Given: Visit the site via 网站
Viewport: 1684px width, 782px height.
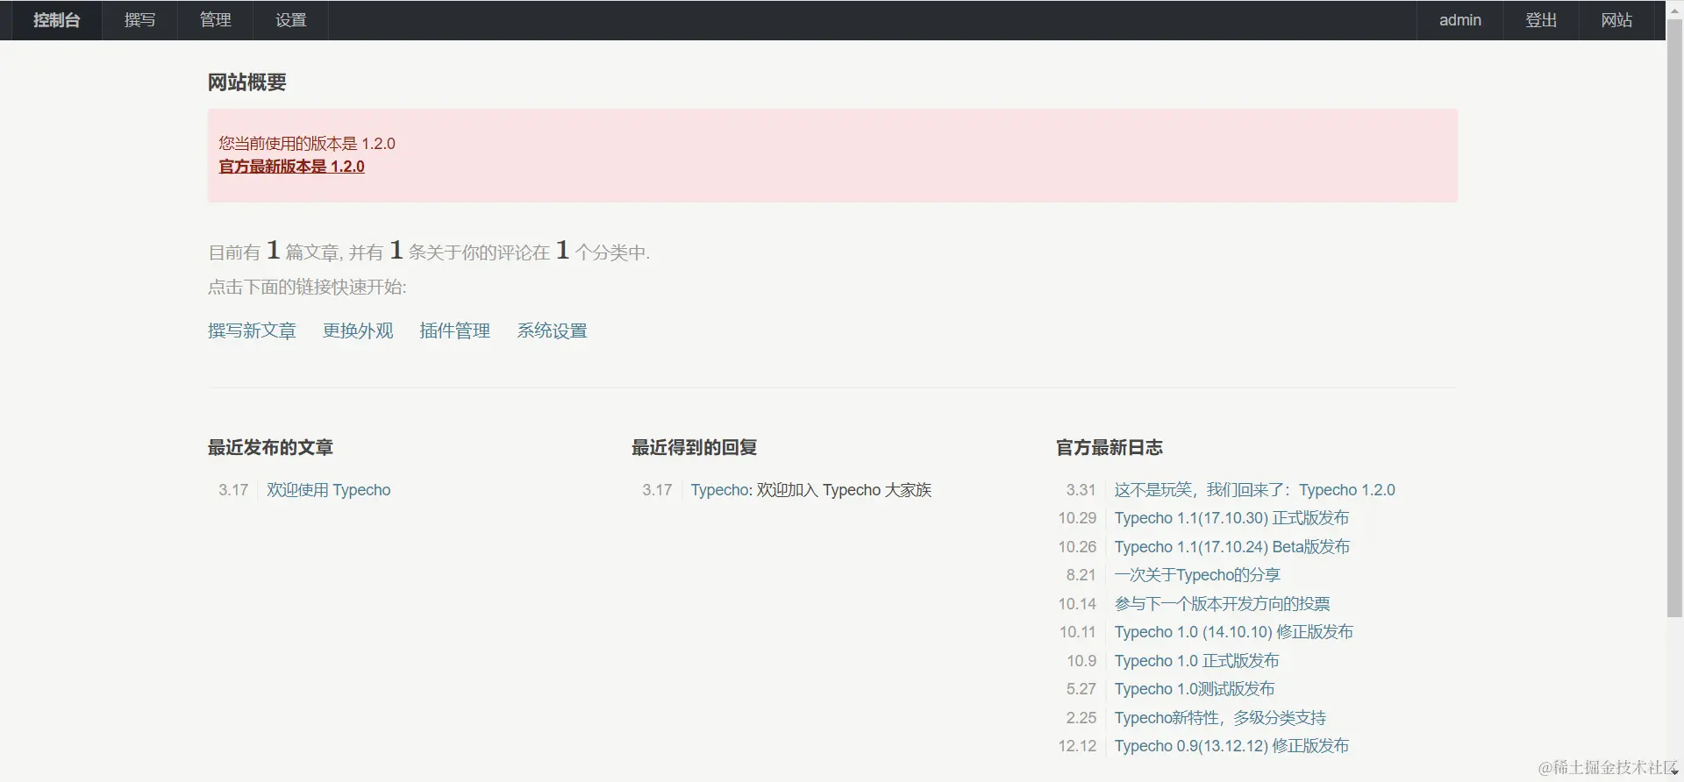Looking at the screenshot, I should [x=1616, y=20].
